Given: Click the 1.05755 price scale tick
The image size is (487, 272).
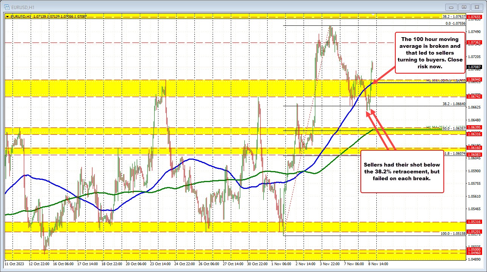Looking at the screenshot, I should tap(474, 183).
